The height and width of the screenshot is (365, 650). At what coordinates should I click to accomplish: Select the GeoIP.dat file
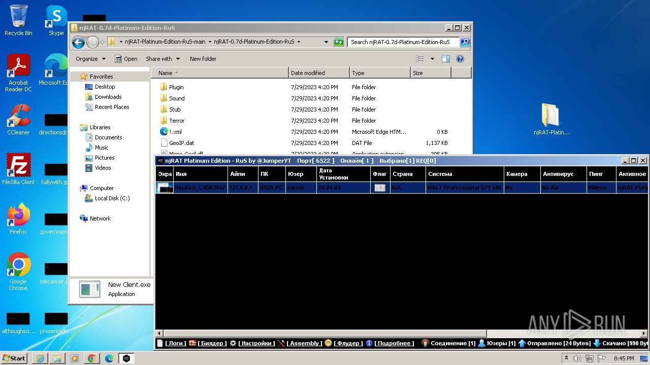coord(181,143)
